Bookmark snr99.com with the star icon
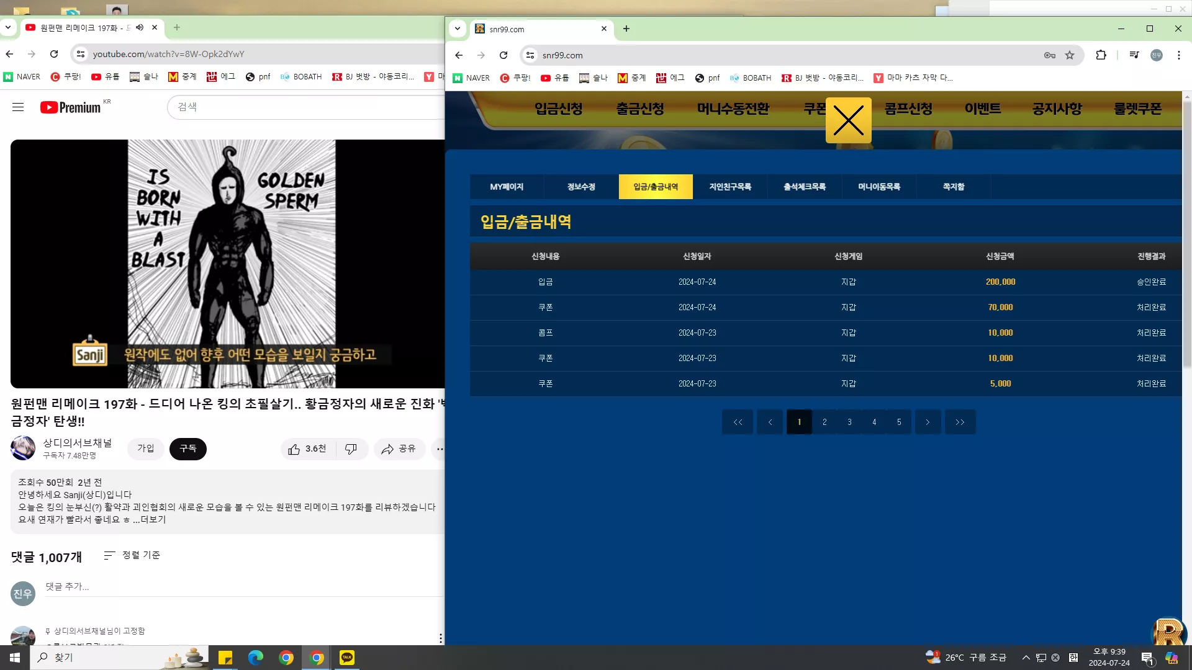 1070,55
